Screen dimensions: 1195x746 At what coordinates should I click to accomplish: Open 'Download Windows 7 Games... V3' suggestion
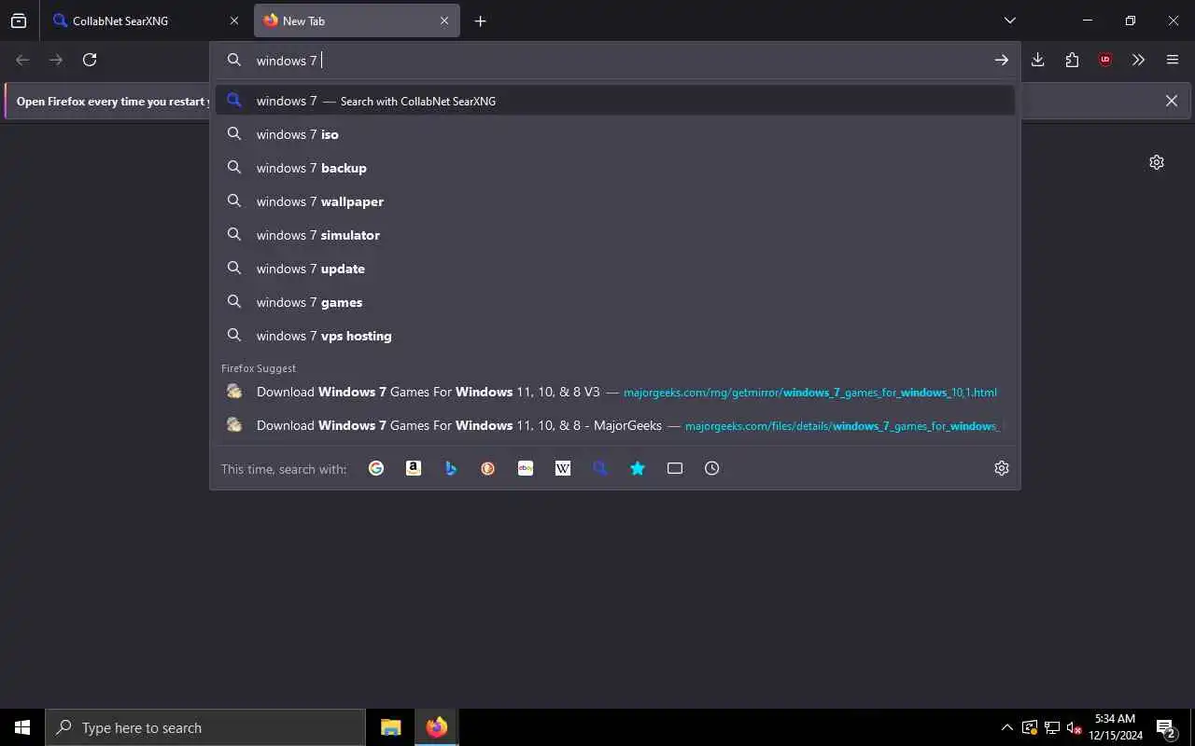[x=615, y=392]
